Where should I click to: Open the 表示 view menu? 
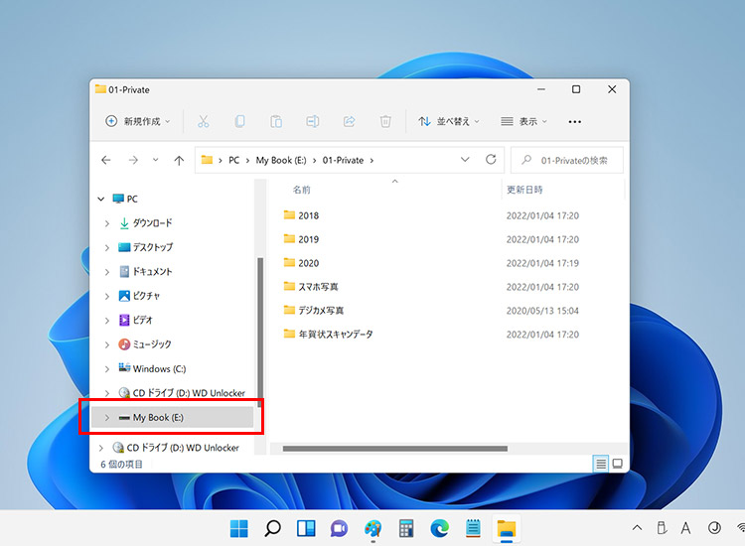point(524,121)
